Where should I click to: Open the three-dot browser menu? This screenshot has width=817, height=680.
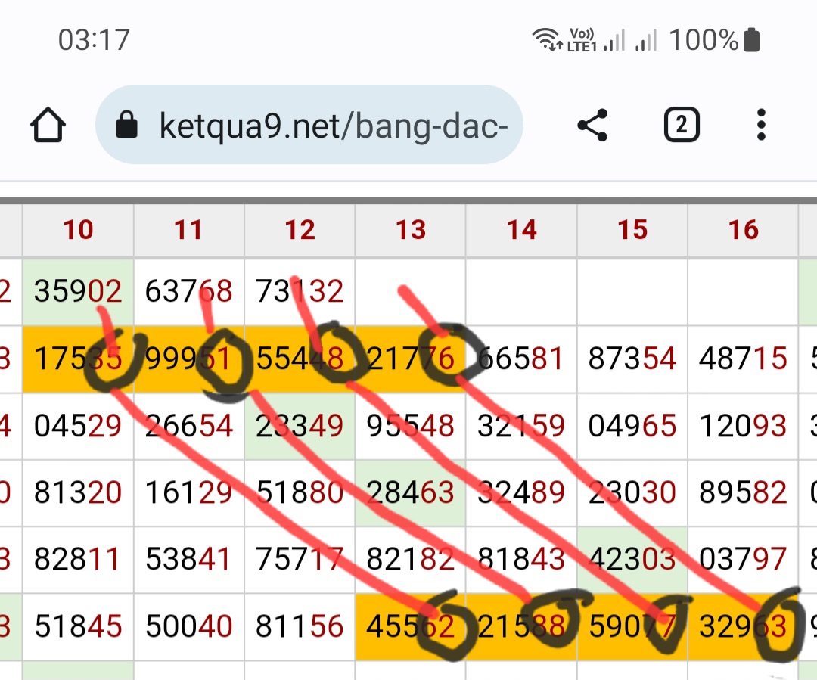(x=761, y=125)
